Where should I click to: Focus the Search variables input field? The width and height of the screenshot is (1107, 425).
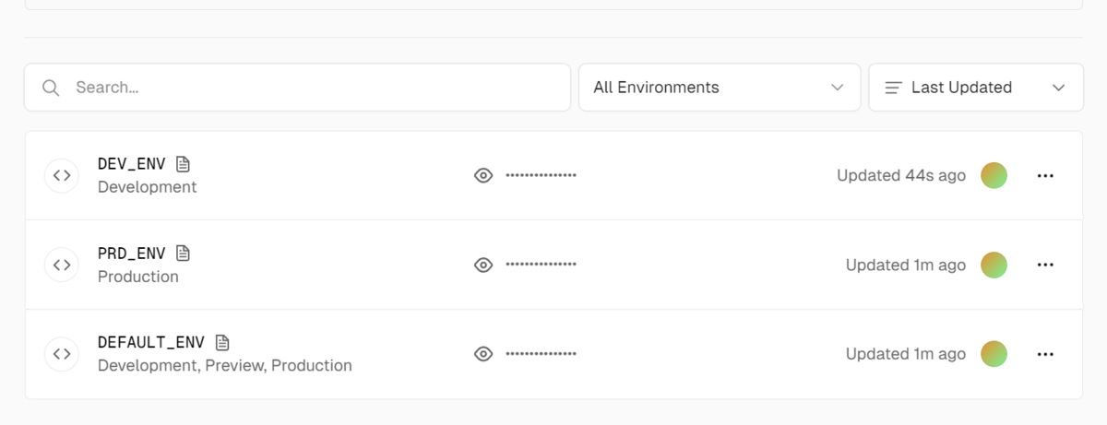tap(297, 88)
